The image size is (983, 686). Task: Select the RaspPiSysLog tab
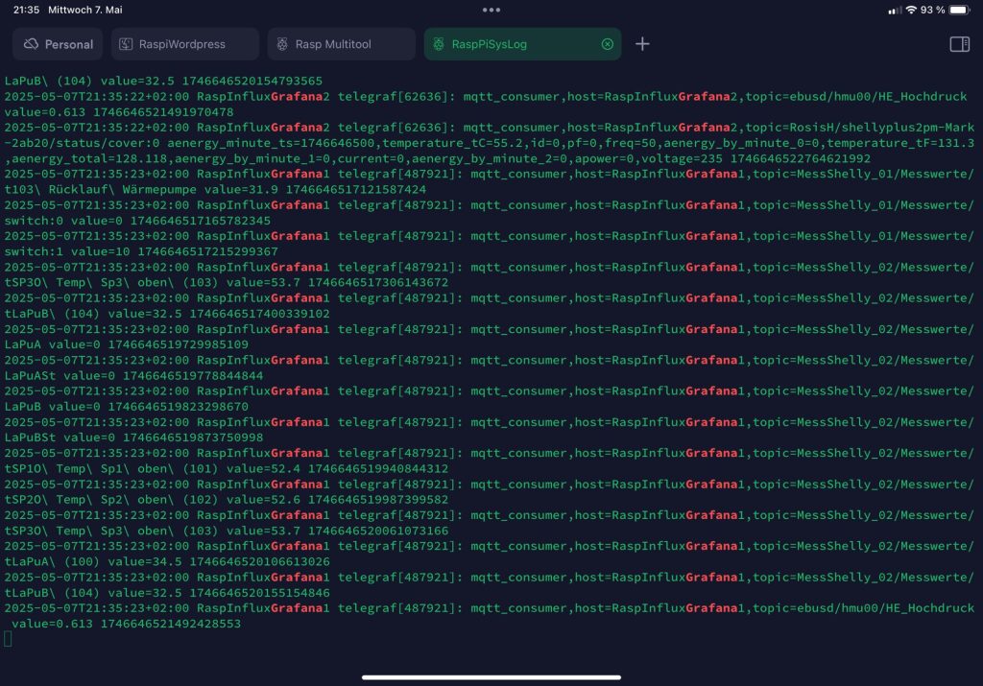522,44
